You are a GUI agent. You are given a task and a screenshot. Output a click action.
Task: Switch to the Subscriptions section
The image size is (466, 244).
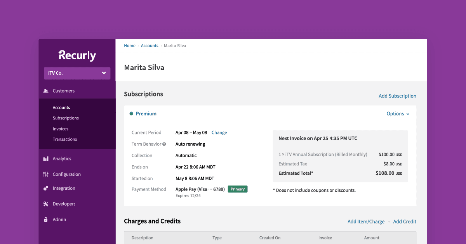tap(65, 118)
